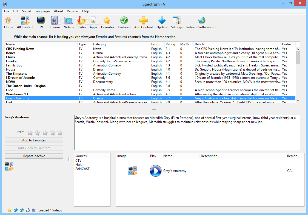Viewport: 308px width, 215px height.
Task: Click the Facebook friends icon
Action: click(x=34, y=210)
